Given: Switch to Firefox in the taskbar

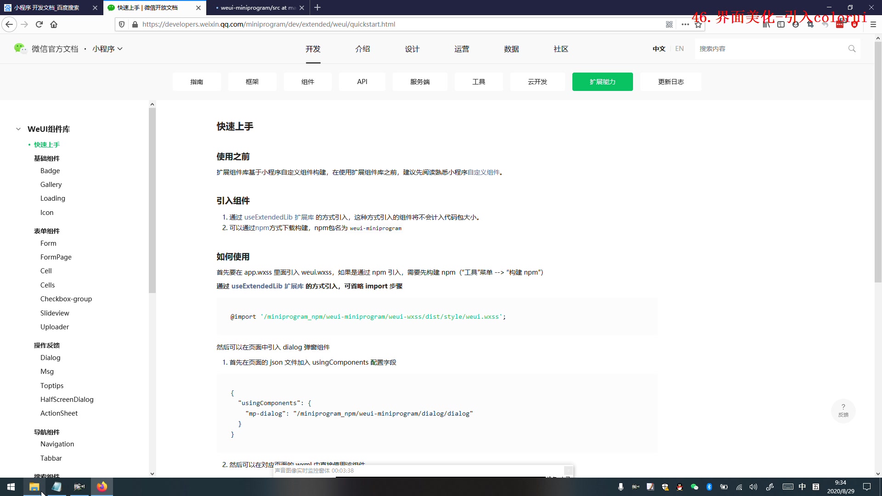Looking at the screenshot, I should (102, 487).
